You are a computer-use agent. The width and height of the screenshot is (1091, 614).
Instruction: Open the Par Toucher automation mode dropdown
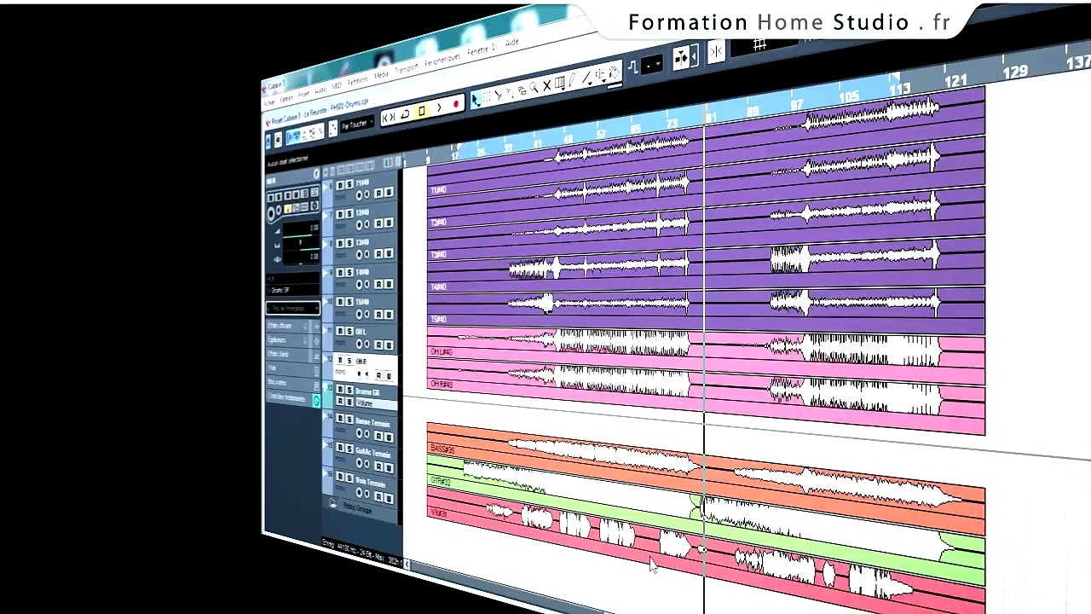[357, 125]
